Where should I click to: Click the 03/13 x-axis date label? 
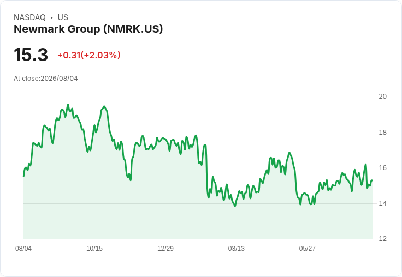pyautogui.click(x=237, y=248)
